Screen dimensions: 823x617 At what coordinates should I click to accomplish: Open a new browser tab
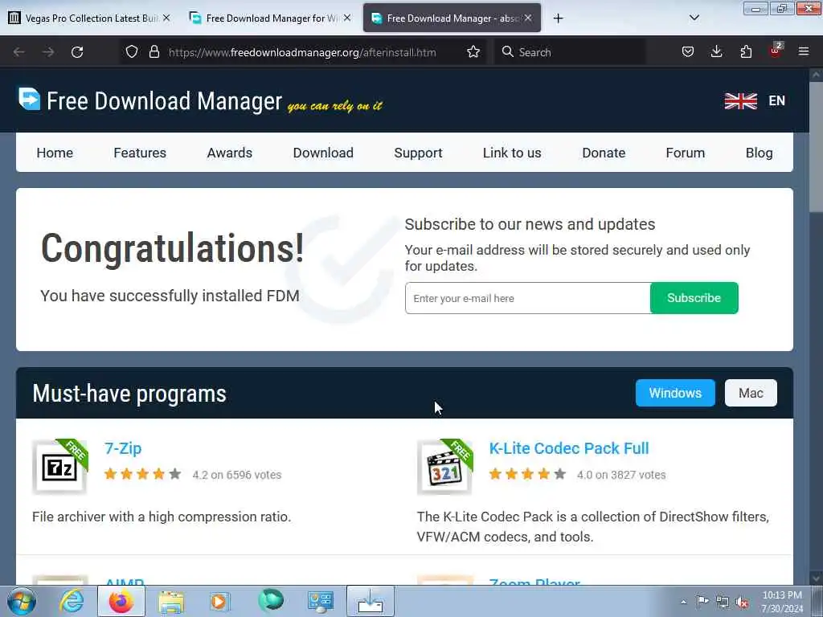(x=558, y=18)
